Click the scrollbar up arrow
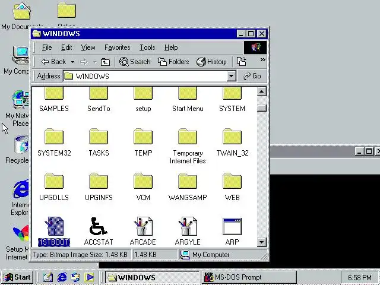The image size is (380, 285). (262, 91)
